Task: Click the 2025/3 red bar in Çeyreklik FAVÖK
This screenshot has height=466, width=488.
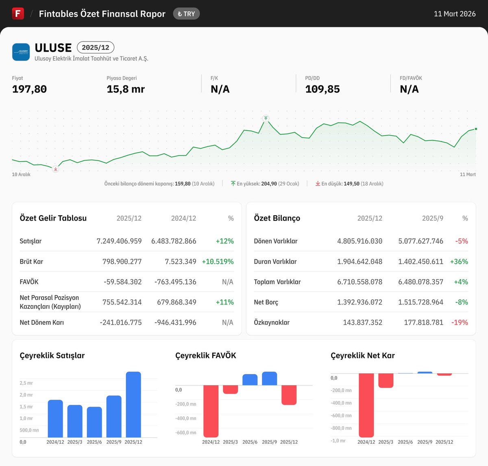Action: tap(230, 389)
